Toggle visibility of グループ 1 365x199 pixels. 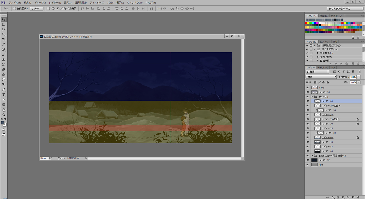click(308, 97)
